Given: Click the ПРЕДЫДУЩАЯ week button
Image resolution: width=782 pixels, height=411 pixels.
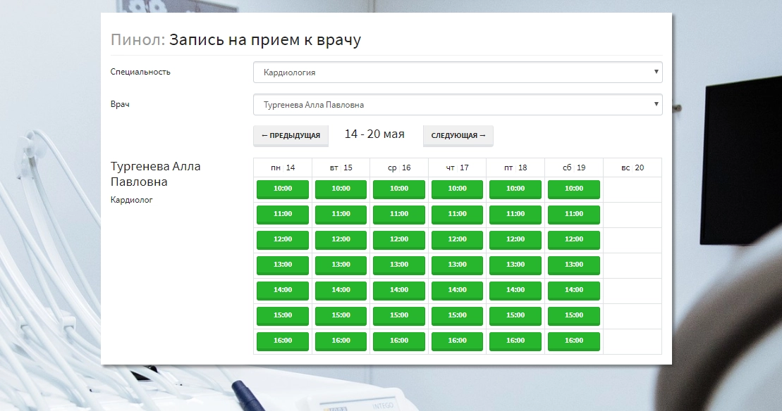Looking at the screenshot, I should 291,136.
